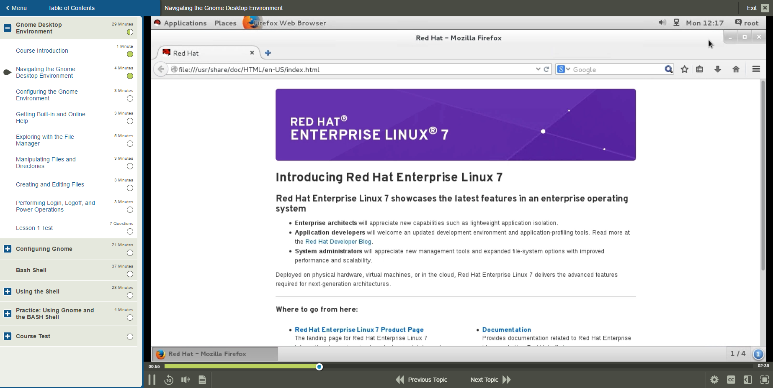Toggle closed captions CC button
Screen dimensions: 773x388
[731, 380]
